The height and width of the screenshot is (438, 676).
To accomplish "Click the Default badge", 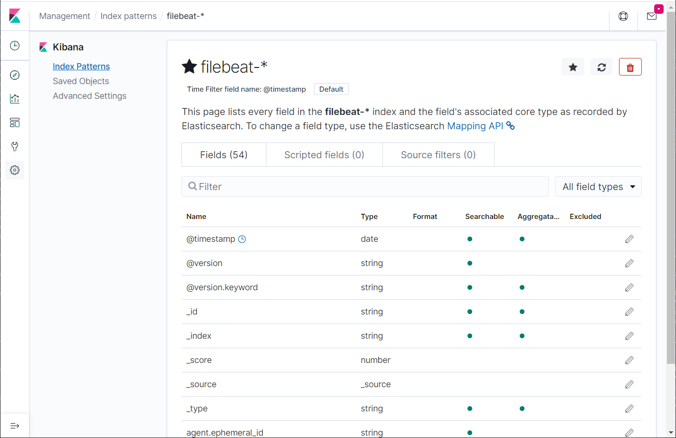I will tap(331, 89).
